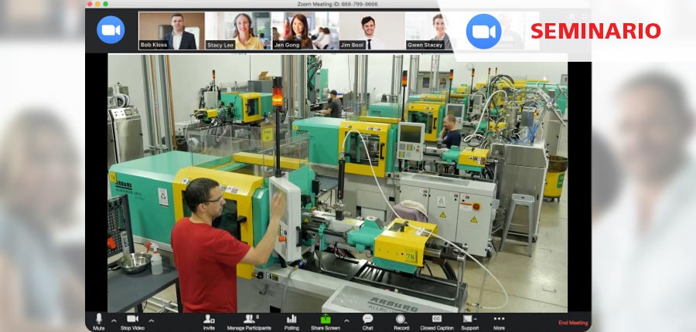Open the More options menu
The width and height of the screenshot is (696, 332).
pyautogui.click(x=499, y=319)
